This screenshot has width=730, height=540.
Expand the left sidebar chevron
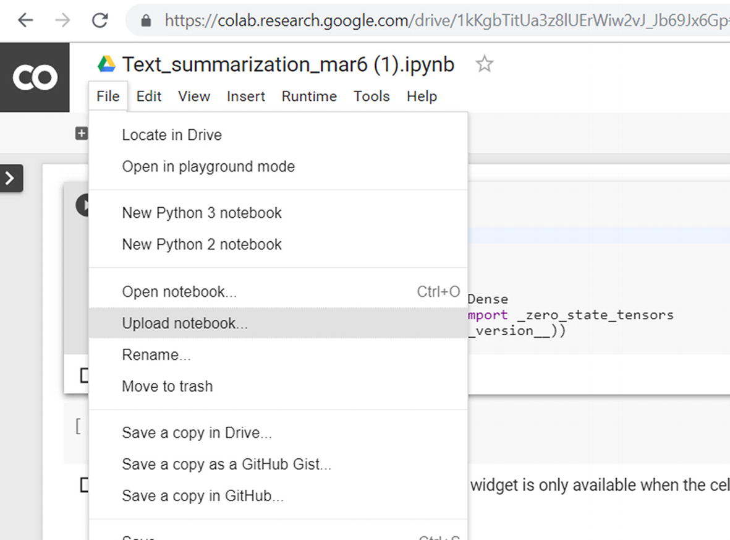point(11,178)
